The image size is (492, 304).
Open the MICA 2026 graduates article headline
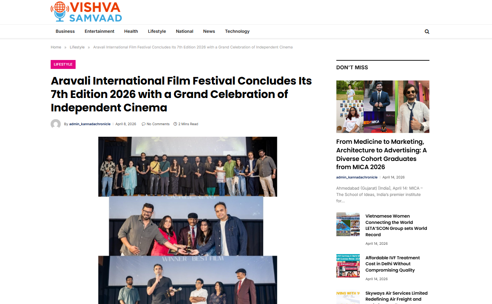[x=382, y=154]
